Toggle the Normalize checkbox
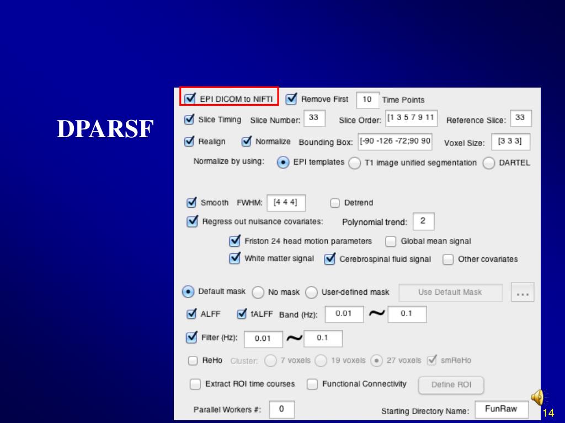 [246, 142]
